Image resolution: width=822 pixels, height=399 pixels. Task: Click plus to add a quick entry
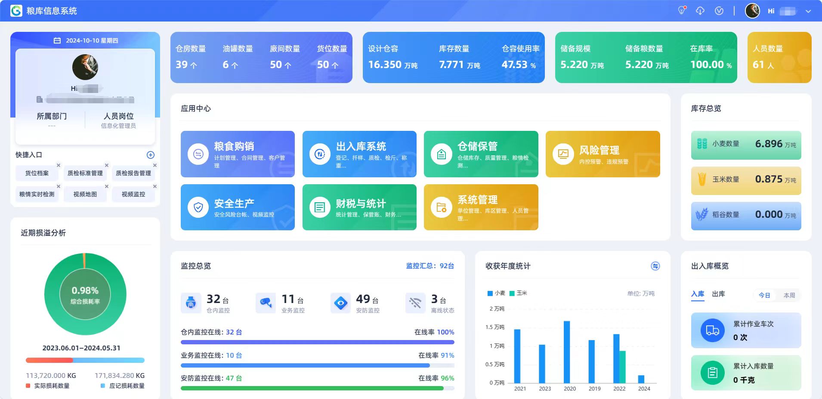coord(150,155)
